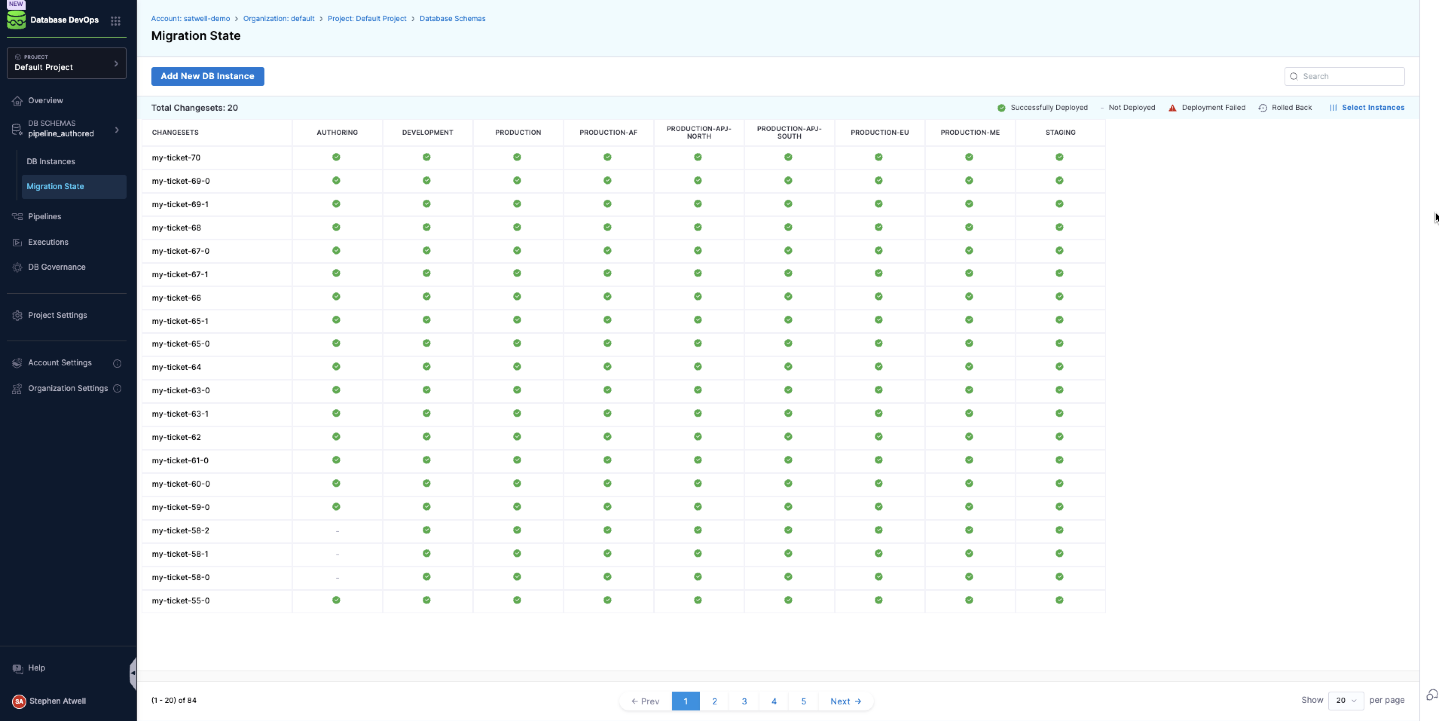Open Project Settings from the sidebar
The height and width of the screenshot is (721, 1439).
pos(57,315)
